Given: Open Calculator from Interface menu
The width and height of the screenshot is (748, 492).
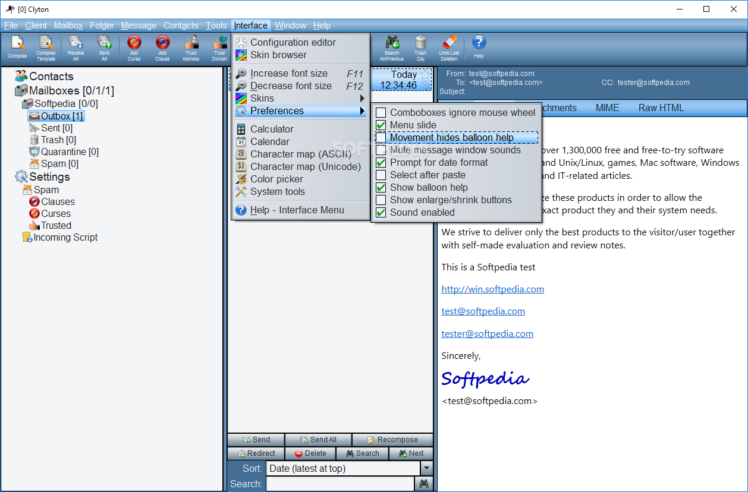Looking at the screenshot, I should [x=300, y=129].
